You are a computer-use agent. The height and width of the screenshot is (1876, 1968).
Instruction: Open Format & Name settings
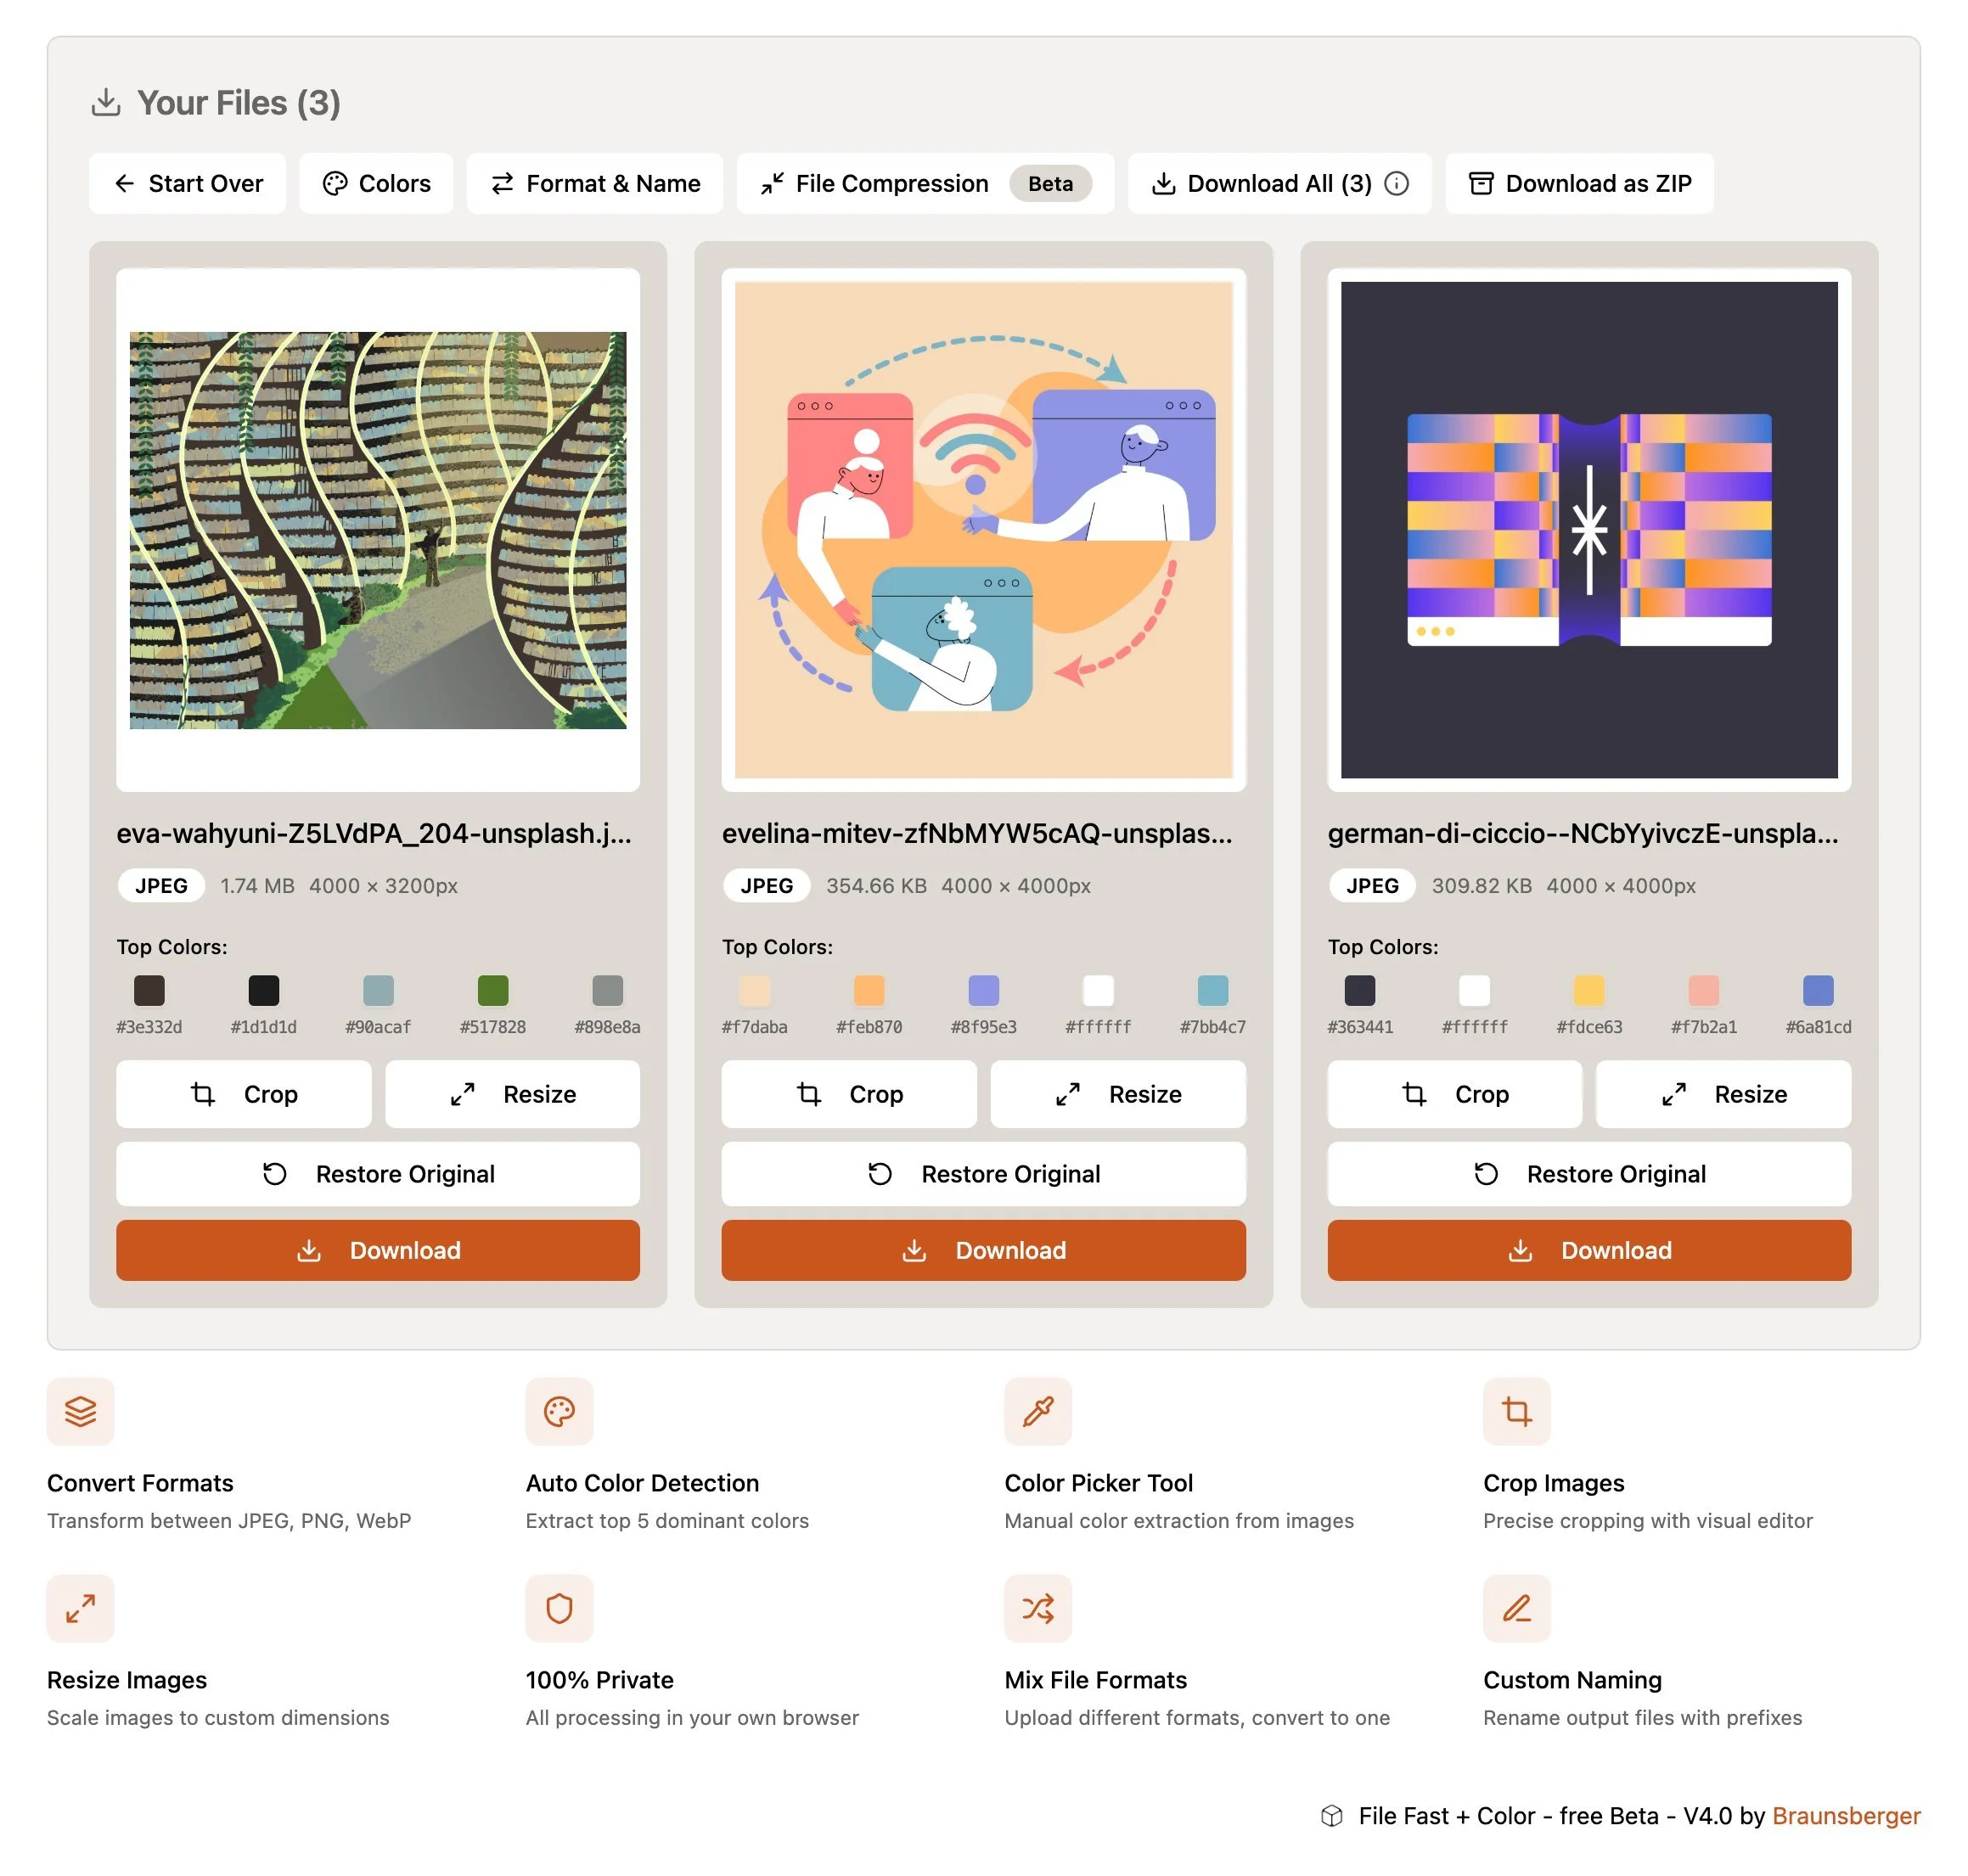(x=595, y=184)
